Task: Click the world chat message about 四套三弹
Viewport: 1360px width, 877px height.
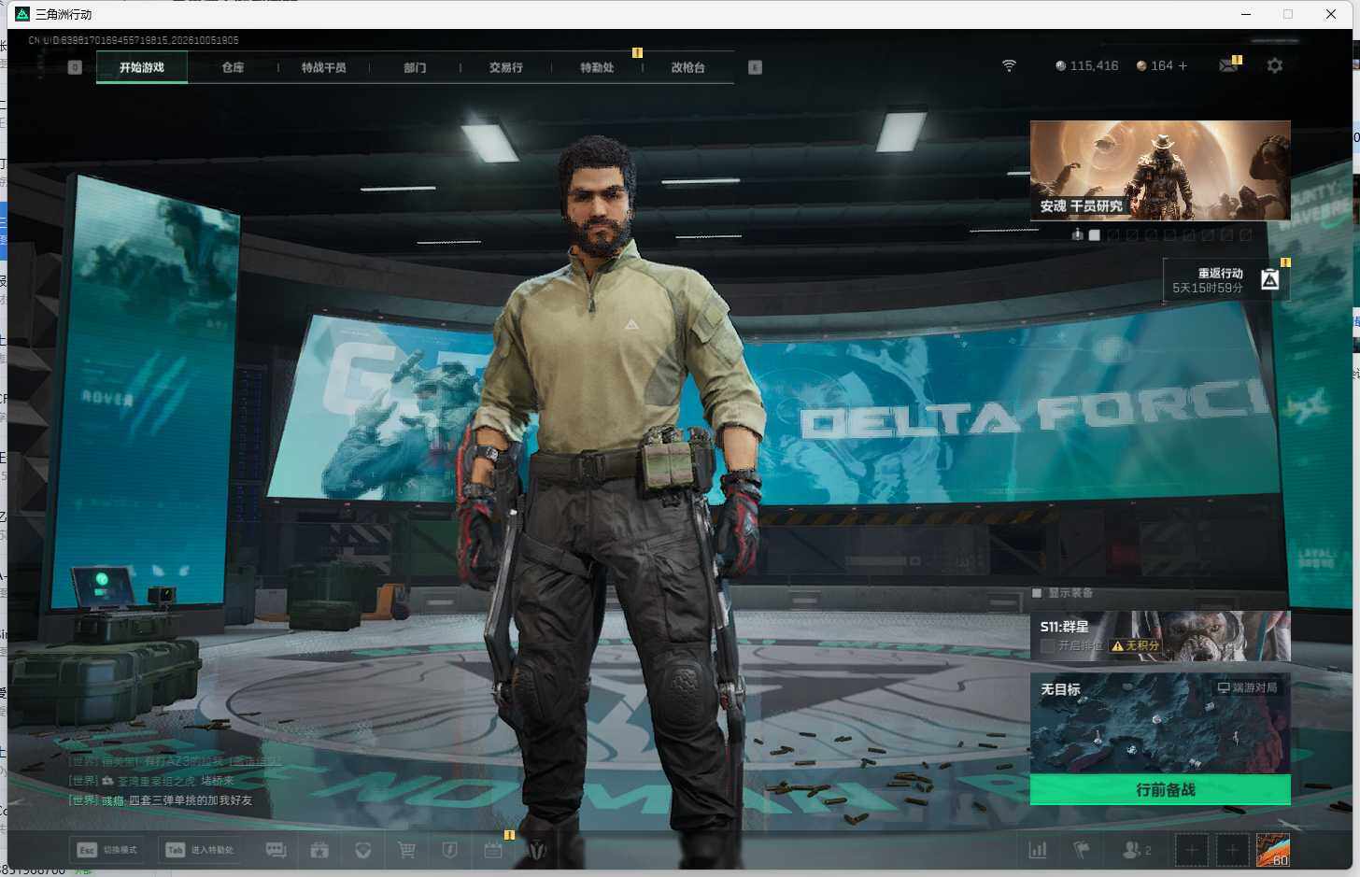Action: [x=161, y=800]
